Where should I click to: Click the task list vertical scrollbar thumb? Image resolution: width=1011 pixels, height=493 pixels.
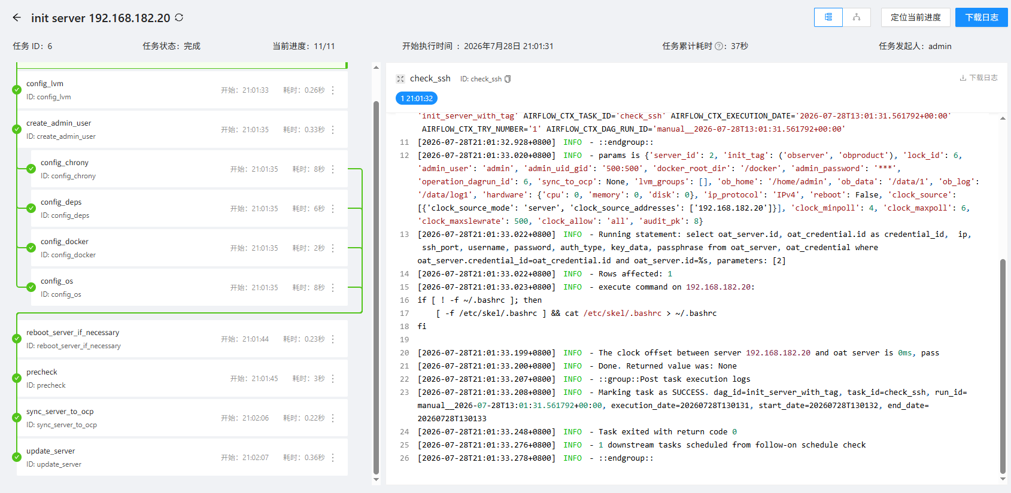click(376, 287)
